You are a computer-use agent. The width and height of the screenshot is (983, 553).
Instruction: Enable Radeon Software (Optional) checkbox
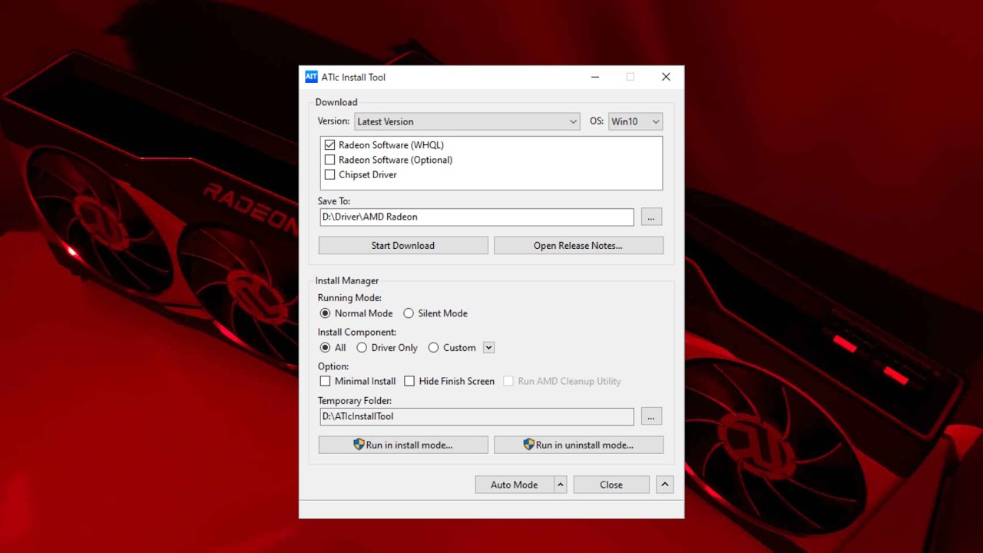(x=330, y=160)
